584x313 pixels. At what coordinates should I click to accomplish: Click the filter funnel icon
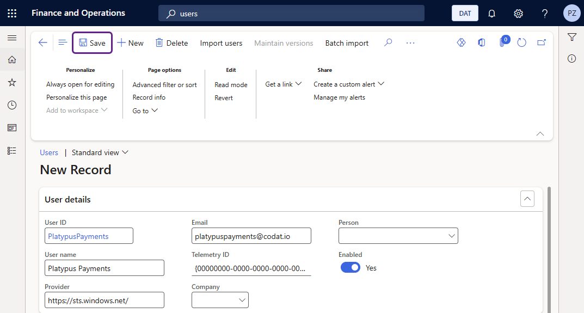[571, 37]
